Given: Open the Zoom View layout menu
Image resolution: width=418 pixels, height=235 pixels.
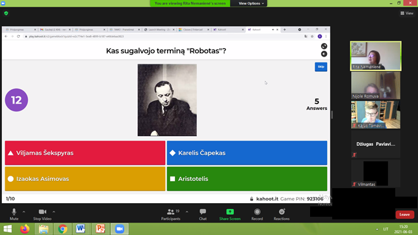Looking at the screenshot, I should pyautogui.click(x=407, y=13).
